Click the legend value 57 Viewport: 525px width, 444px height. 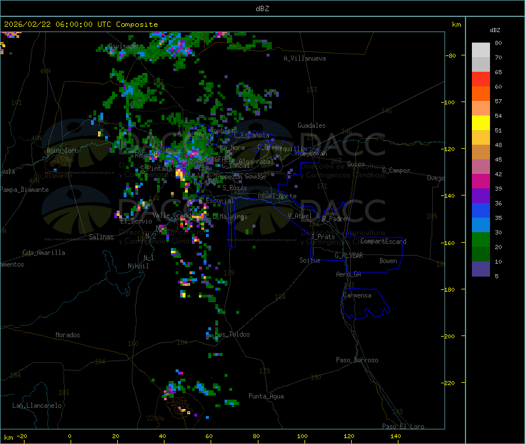(498, 101)
